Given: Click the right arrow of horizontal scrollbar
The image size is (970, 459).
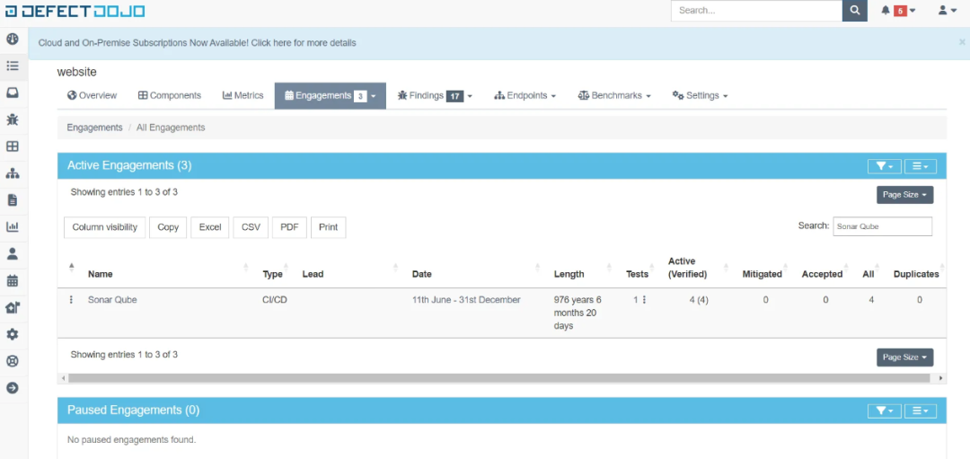Looking at the screenshot, I should (x=941, y=377).
